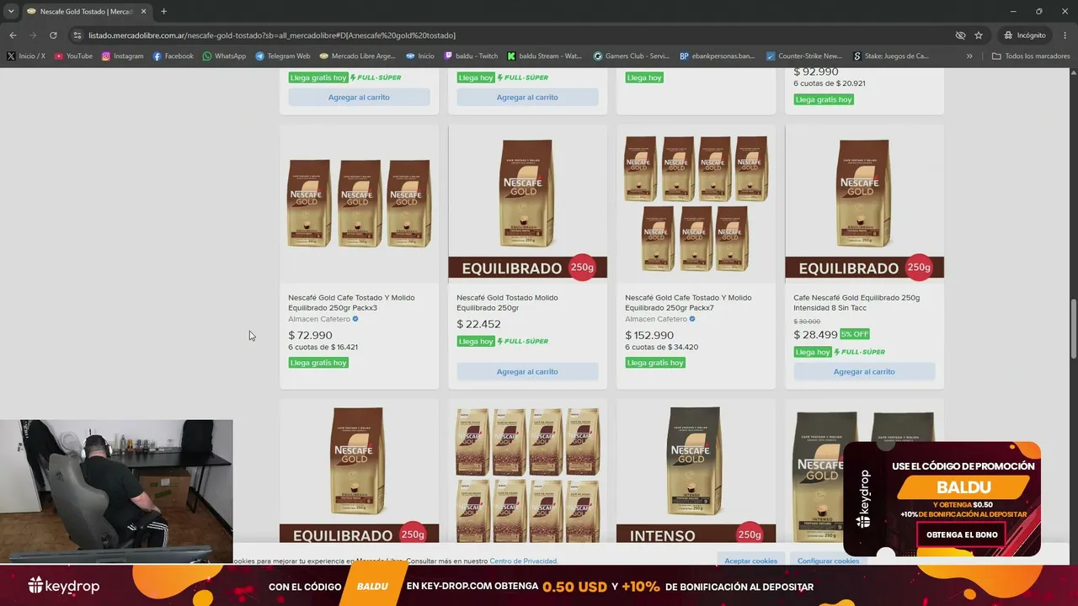Open the Packx3 product image
This screenshot has width=1078, height=606.
click(x=359, y=204)
